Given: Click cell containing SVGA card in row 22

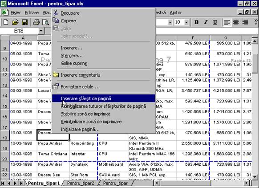Looking at the screenshot, I should pos(113,175).
